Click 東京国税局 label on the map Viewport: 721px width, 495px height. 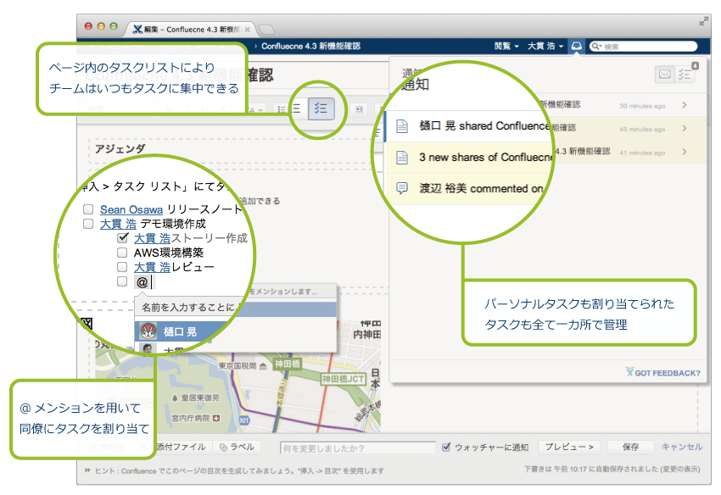click(238, 366)
